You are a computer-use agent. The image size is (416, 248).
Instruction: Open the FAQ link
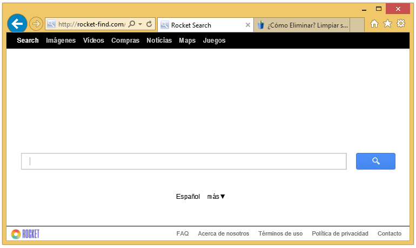(183, 233)
